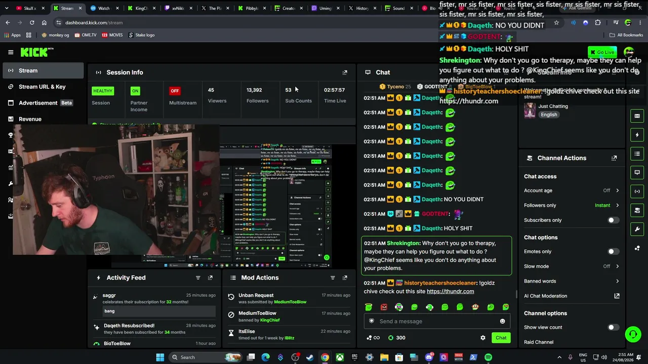This screenshot has height=364, width=648.
Task: Click the Send a message field
Action: 437,321
